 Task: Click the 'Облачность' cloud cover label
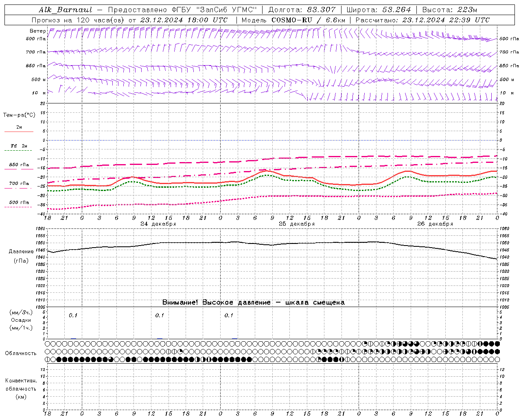pos(21,353)
